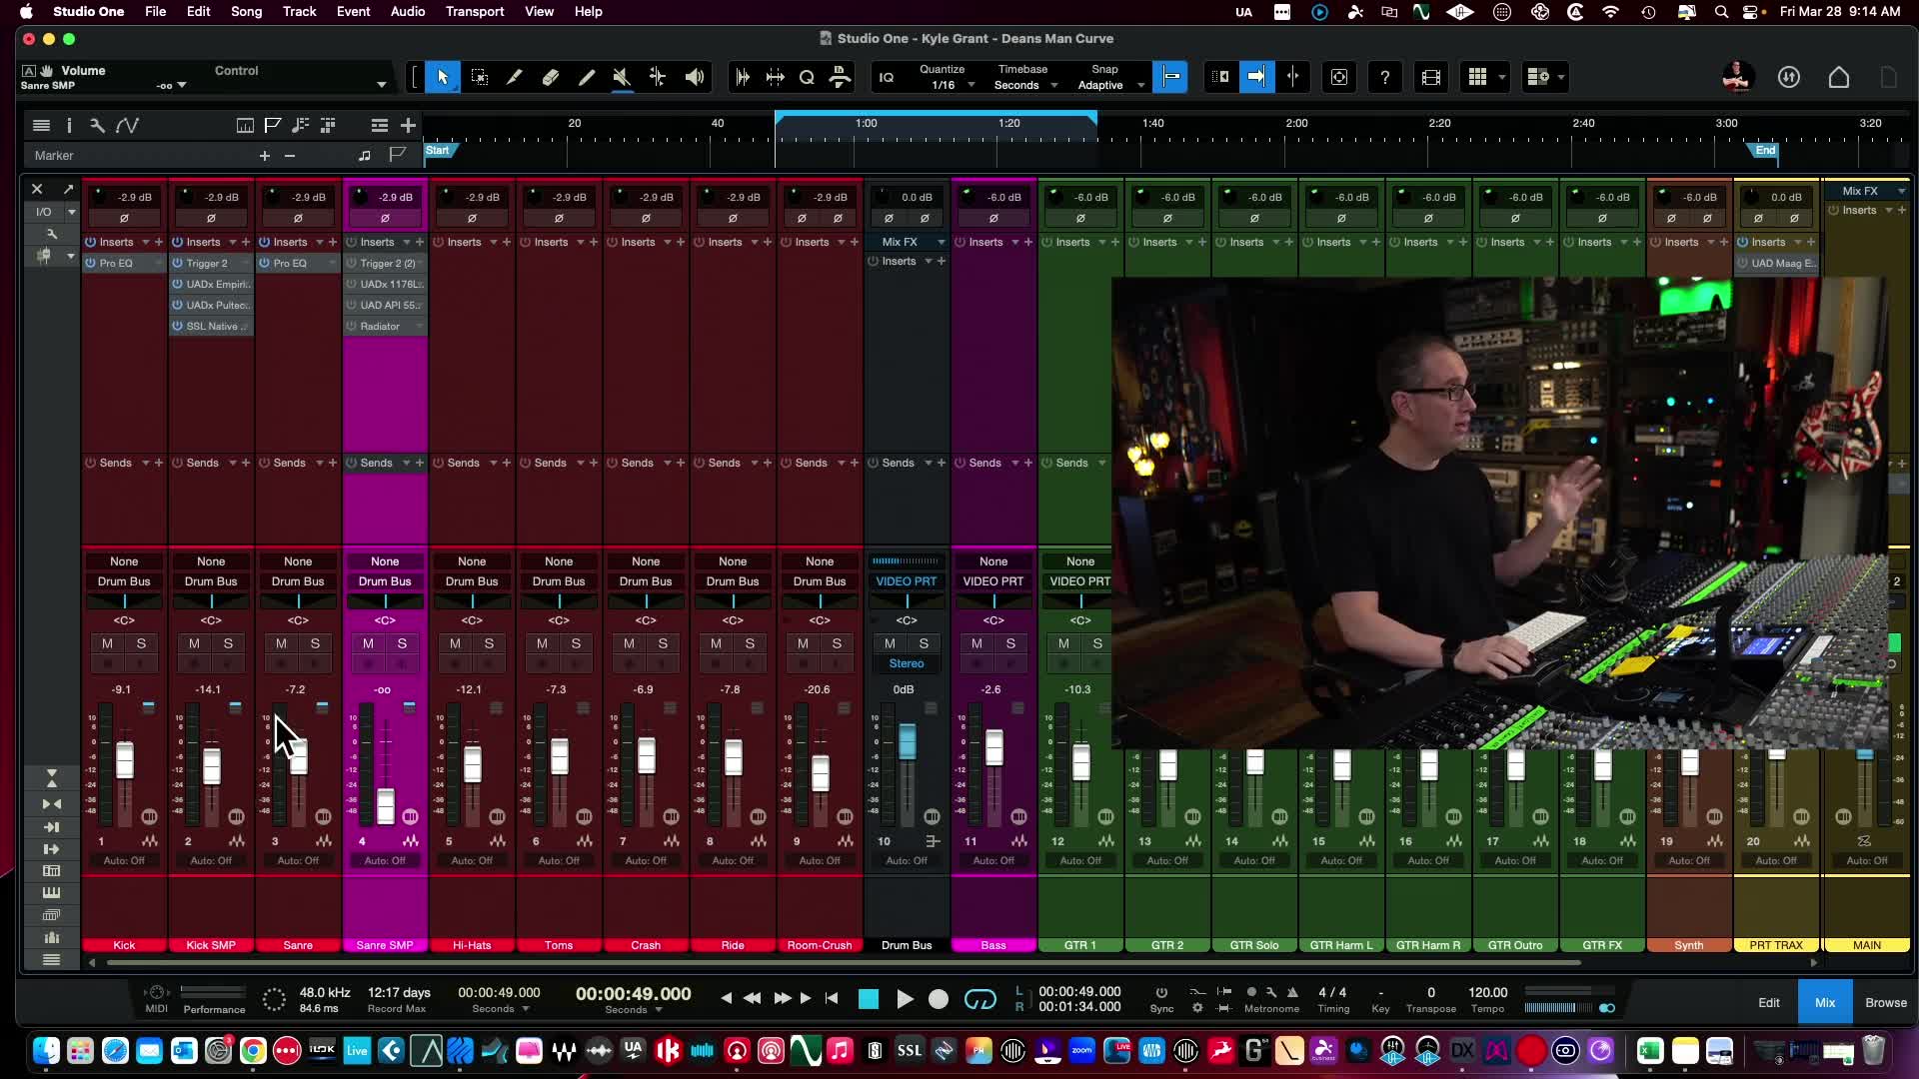This screenshot has width=1919, height=1079.
Task: Click the Start marker on timeline
Action: coord(439,151)
